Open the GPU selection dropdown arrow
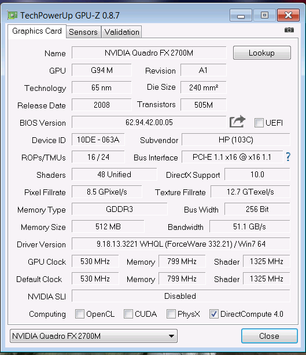 coord(171,336)
